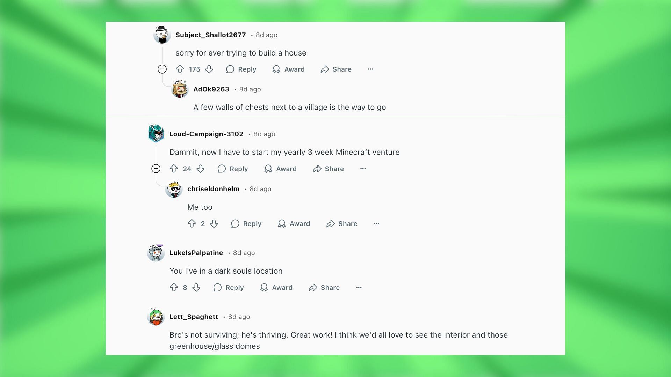This screenshot has height=377, width=671.
Task: Click the Share icon on chriseldonhelm's reply
Action: pos(330,224)
